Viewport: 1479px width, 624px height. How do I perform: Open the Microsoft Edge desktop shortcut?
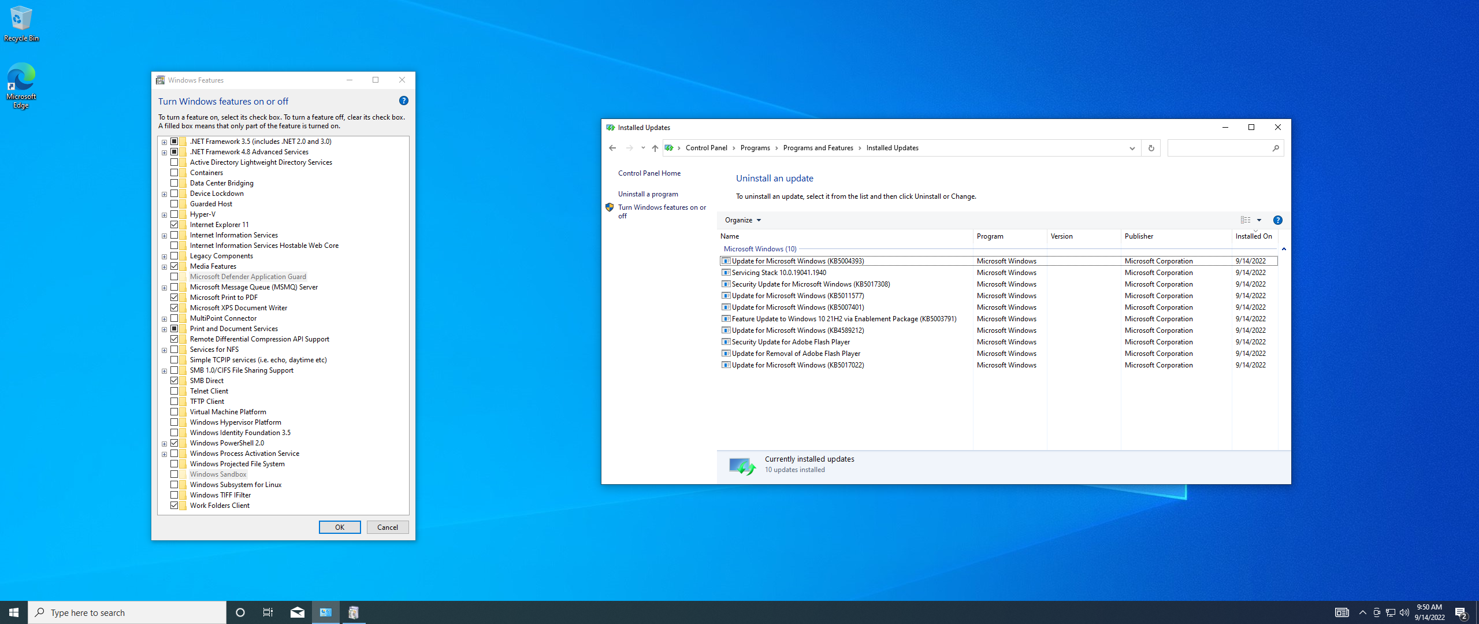click(21, 86)
